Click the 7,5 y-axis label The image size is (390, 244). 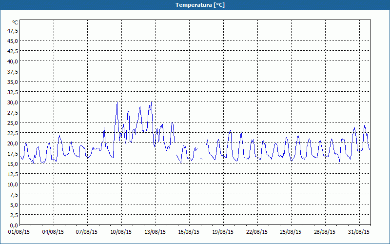[x=14, y=195]
